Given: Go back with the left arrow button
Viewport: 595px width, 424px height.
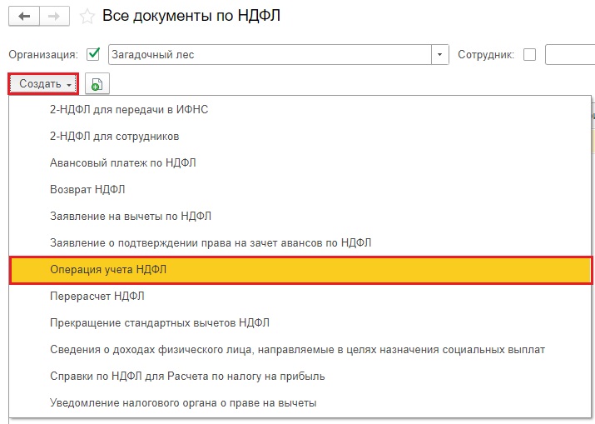Looking at the screenshot, I should (24, 17).
